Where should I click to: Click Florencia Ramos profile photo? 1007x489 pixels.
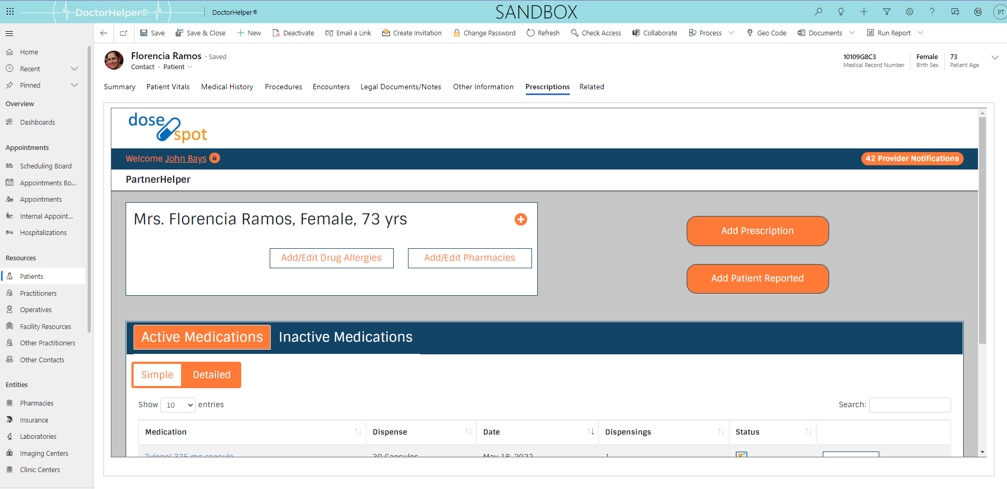coord(114,60)
